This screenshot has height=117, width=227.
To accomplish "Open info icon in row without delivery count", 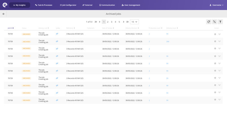I will pos(215,48).
